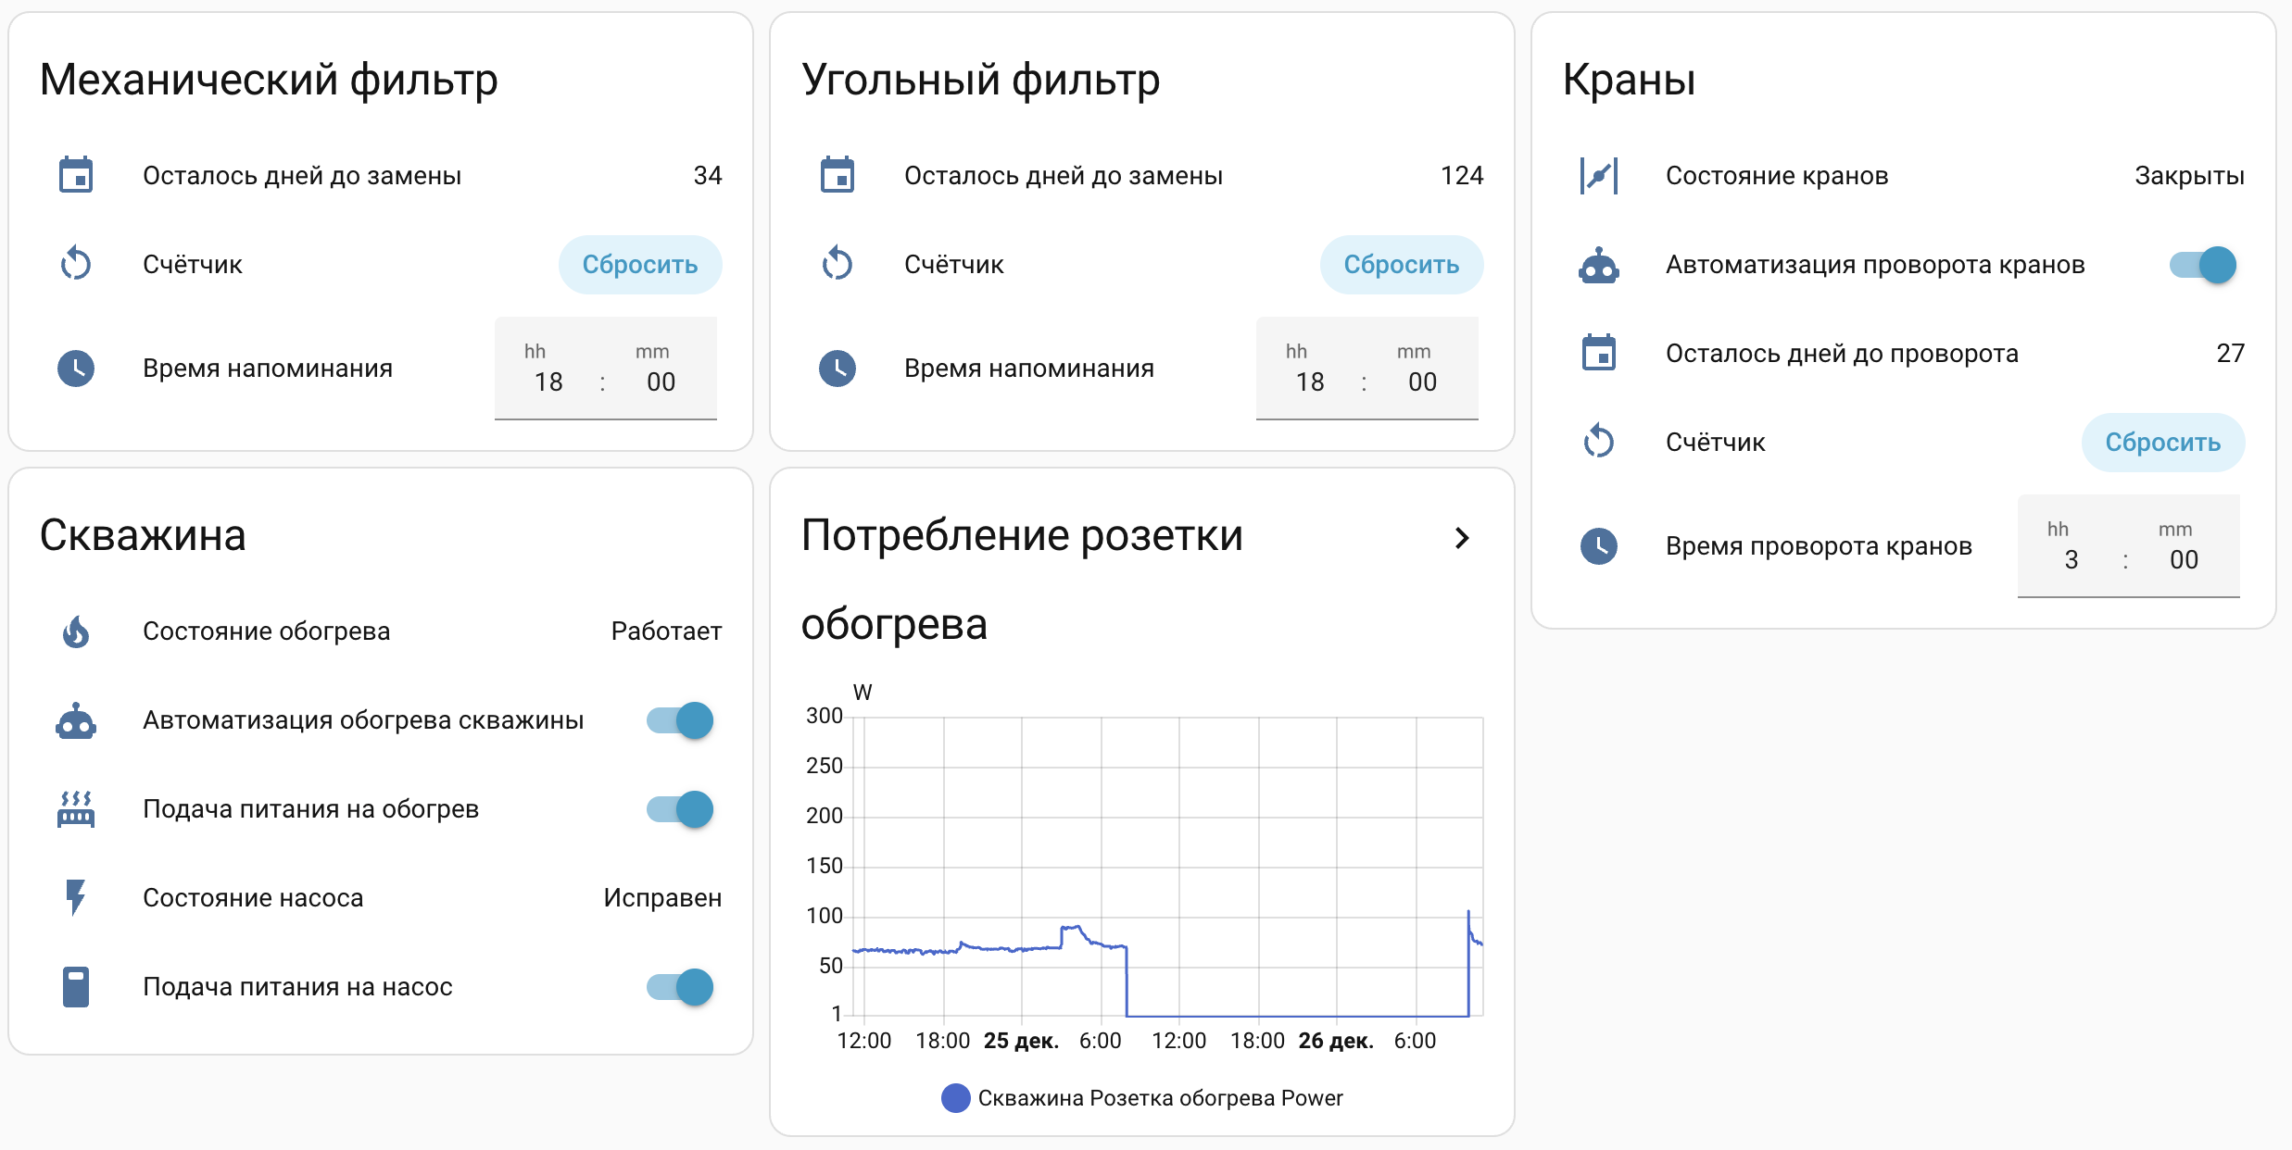Viewport: 2292px width, 1150px height.
Task: Click the lightning icon for Состояние насоса
Action: [78, 896]
